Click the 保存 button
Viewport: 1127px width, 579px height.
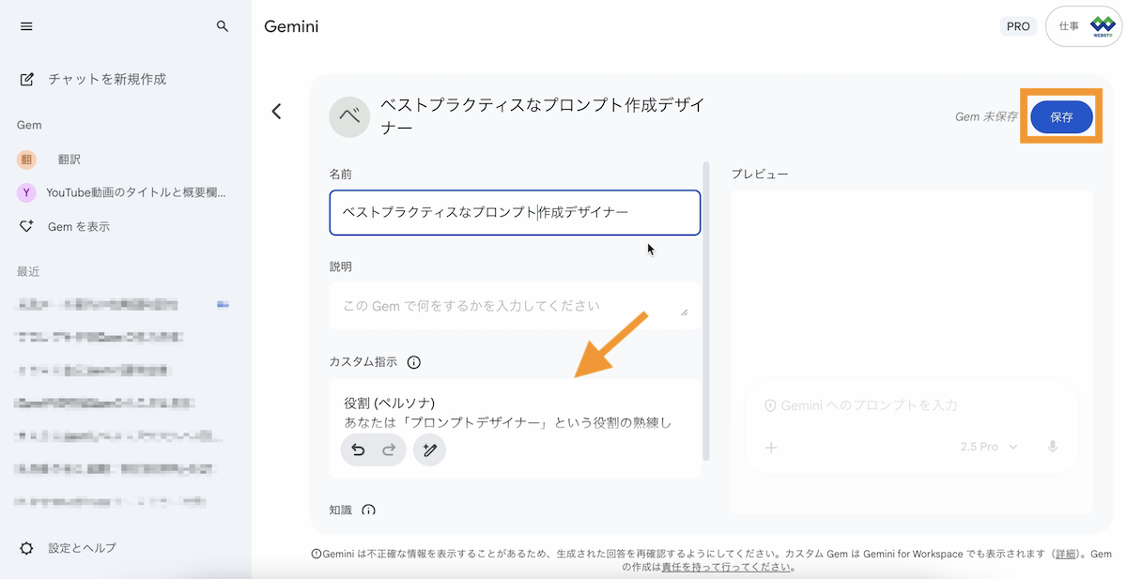click(1061, 117)
